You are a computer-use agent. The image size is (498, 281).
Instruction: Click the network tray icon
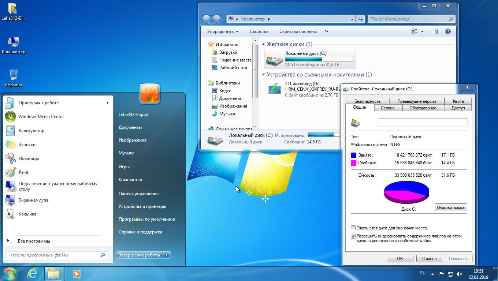point(450,273)
